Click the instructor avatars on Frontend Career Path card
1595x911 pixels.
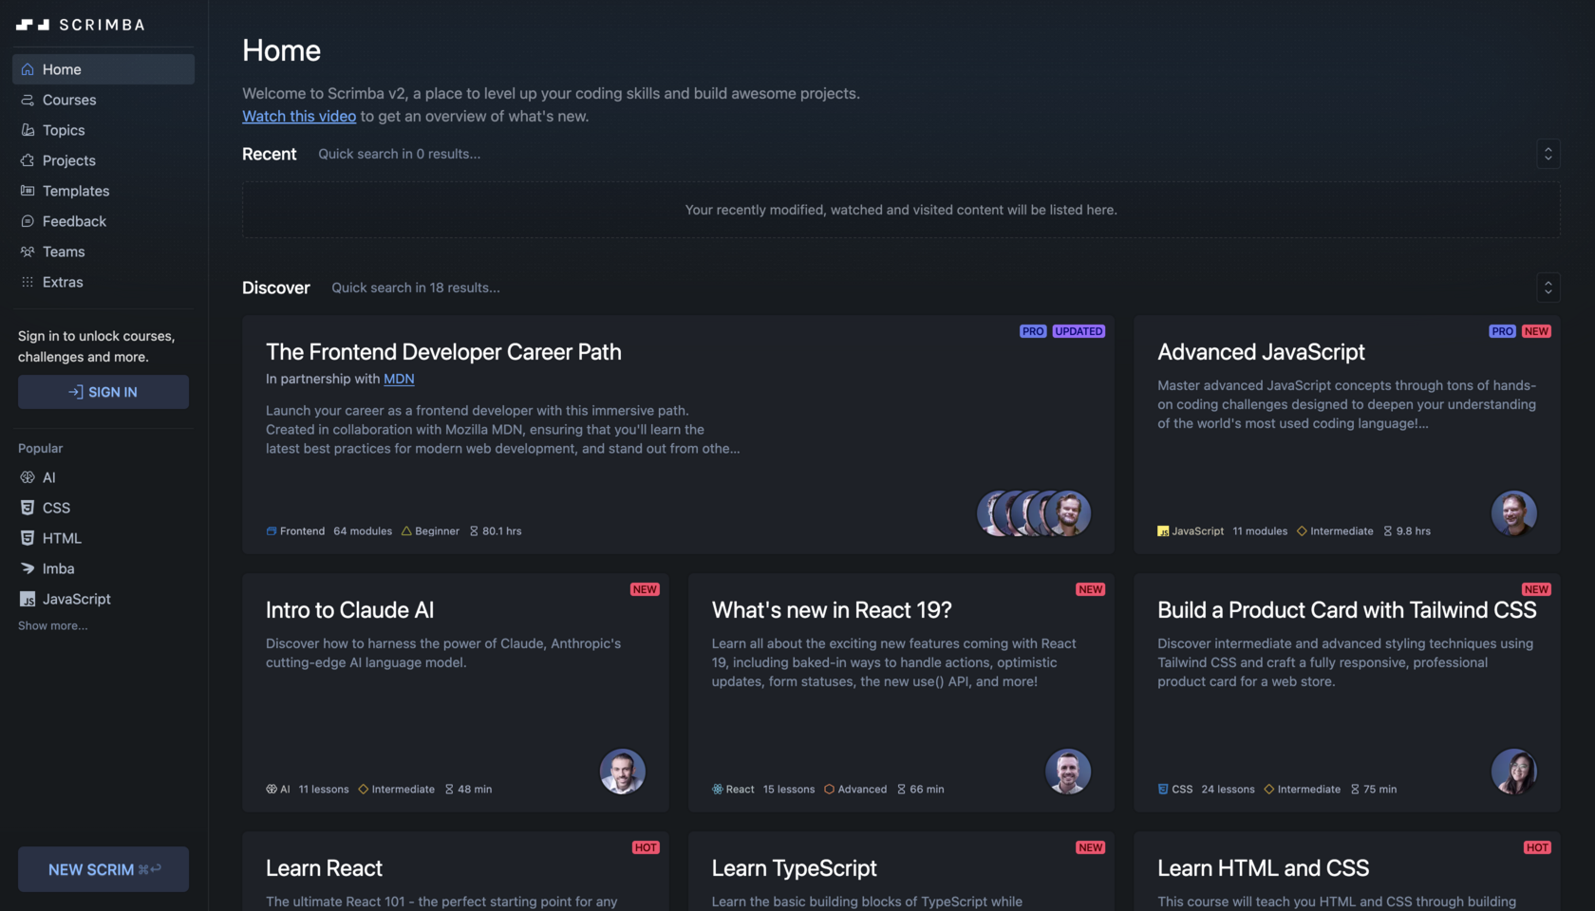pyautogui.click(x=1034, y=513)
